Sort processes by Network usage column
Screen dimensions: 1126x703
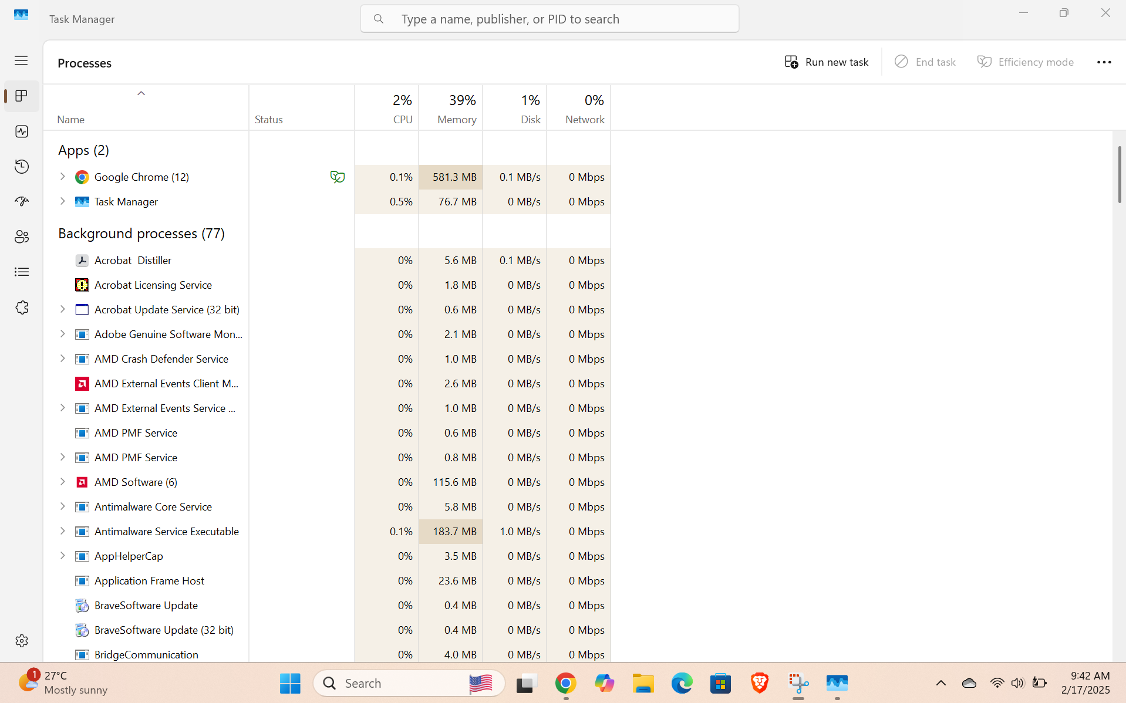(579, 108)
